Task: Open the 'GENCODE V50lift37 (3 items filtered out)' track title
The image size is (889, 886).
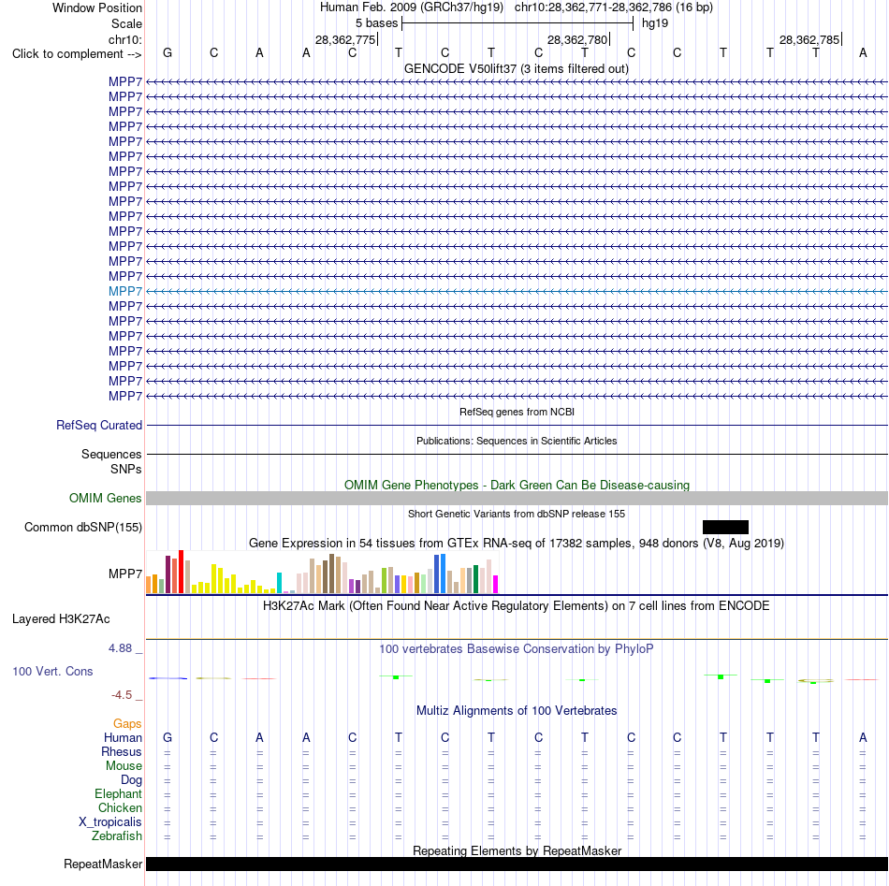Action: coord(517,68)
